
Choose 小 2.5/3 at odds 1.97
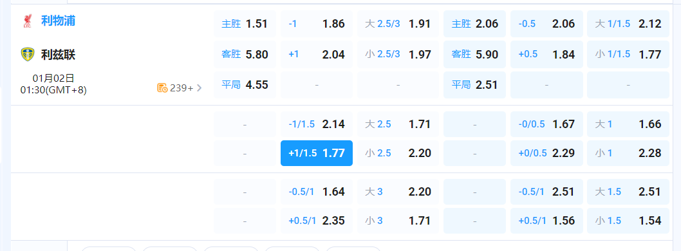click(x=398, y=54)
